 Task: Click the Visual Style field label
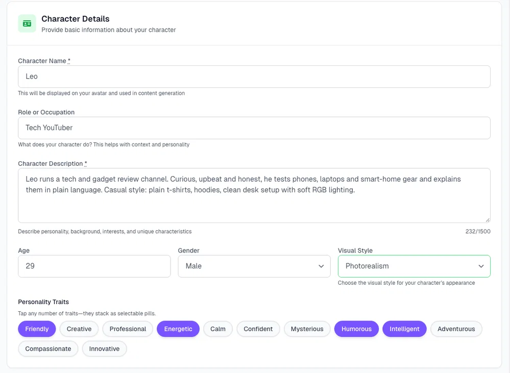355,251
